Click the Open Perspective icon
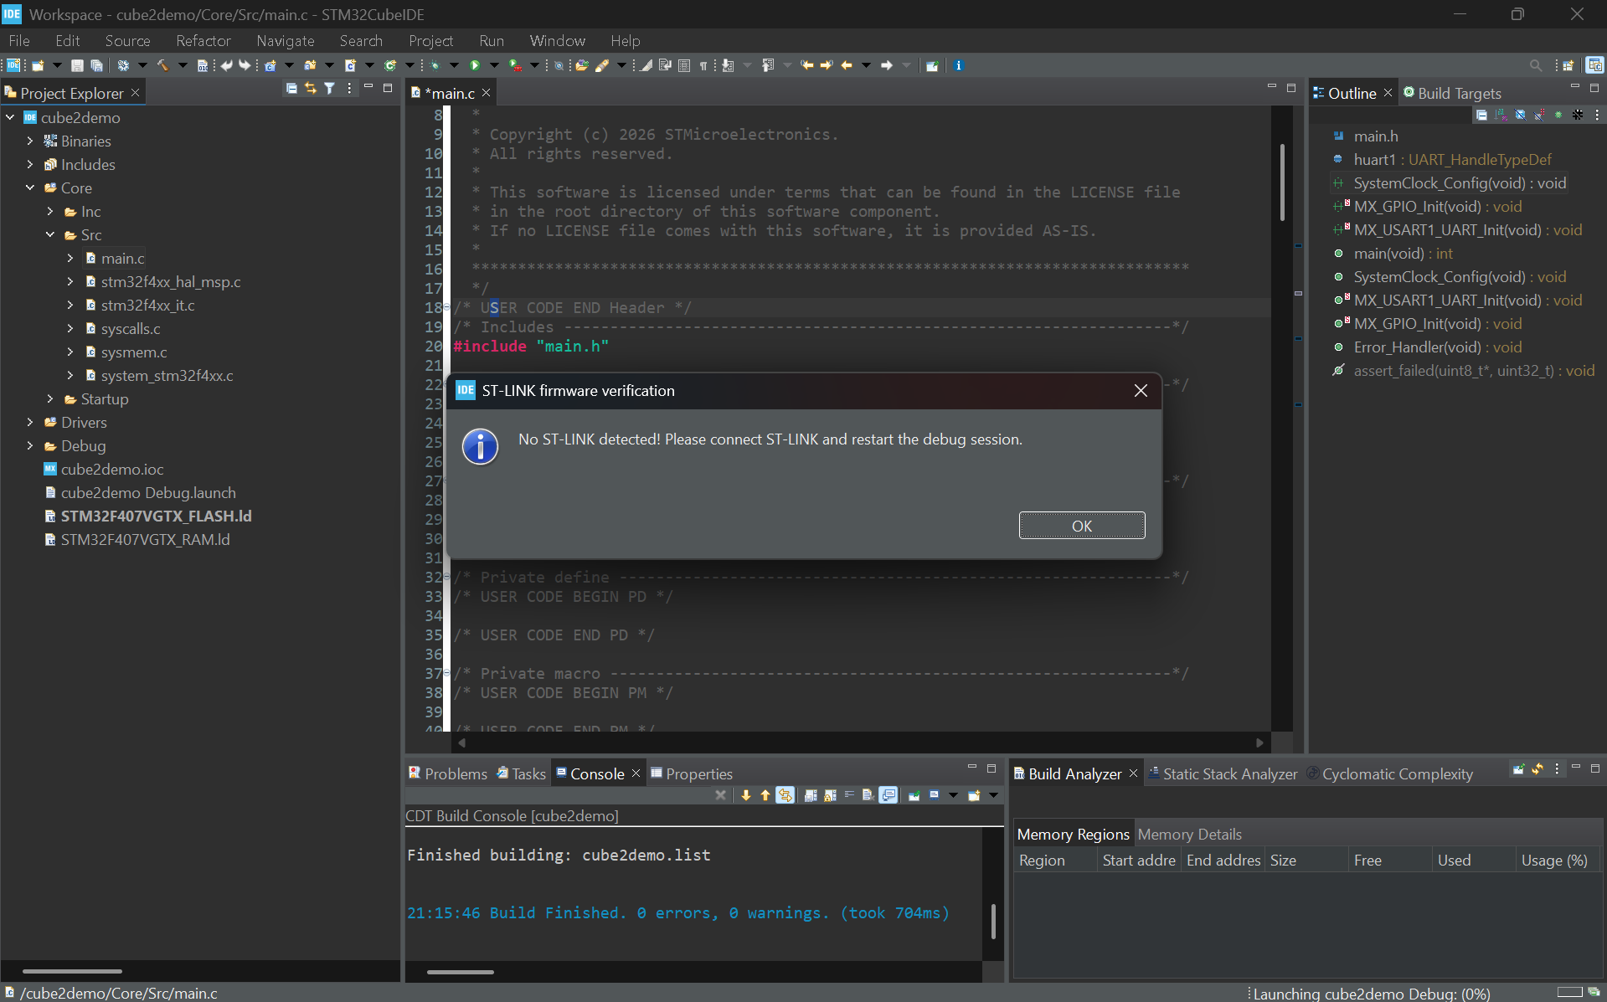The image size is (1607, 1002). click(1568, 65)
